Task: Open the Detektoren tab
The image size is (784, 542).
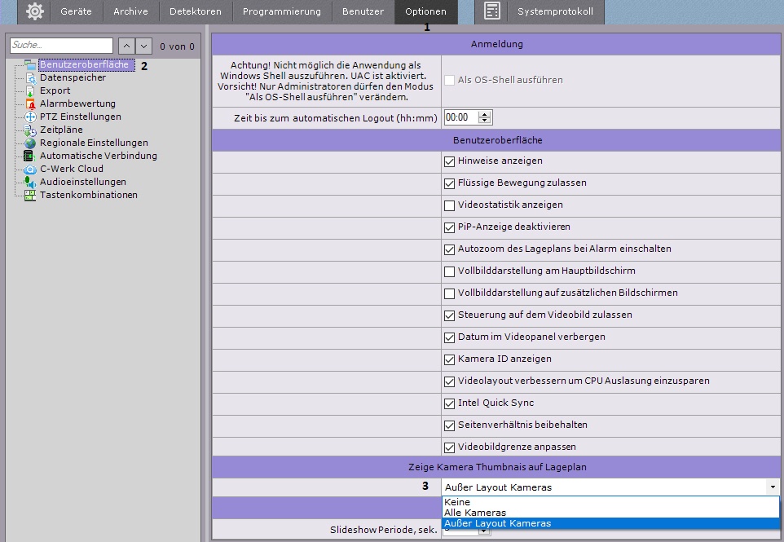Action: click(195, 11)
